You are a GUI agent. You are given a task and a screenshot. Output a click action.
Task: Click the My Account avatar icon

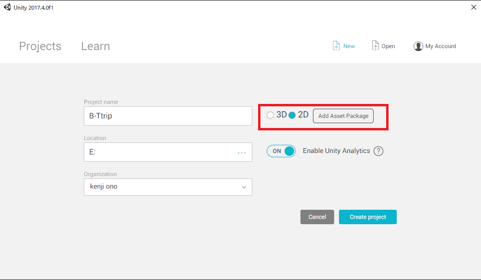tap(418, 46)
